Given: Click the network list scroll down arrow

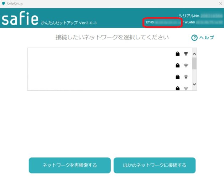Looking at the screenshot, I should tap(194, 84).
